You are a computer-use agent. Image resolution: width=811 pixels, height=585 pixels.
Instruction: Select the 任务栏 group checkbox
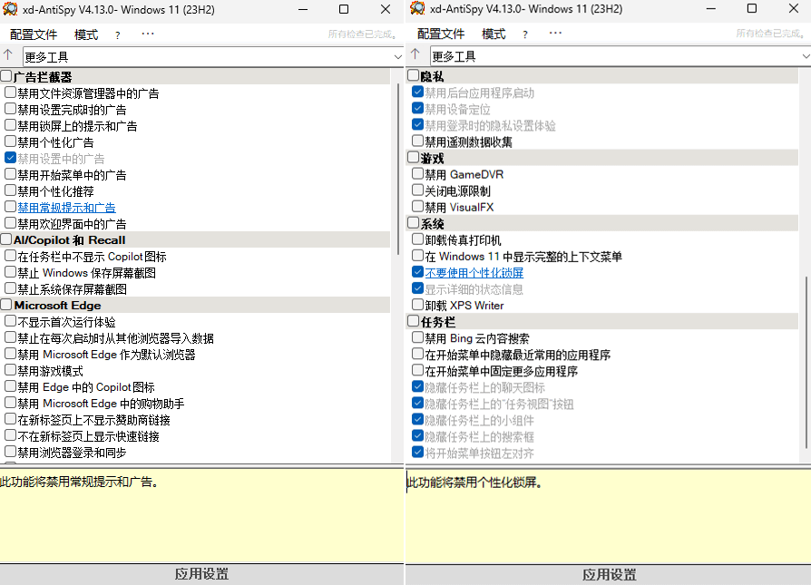point(414,321)
